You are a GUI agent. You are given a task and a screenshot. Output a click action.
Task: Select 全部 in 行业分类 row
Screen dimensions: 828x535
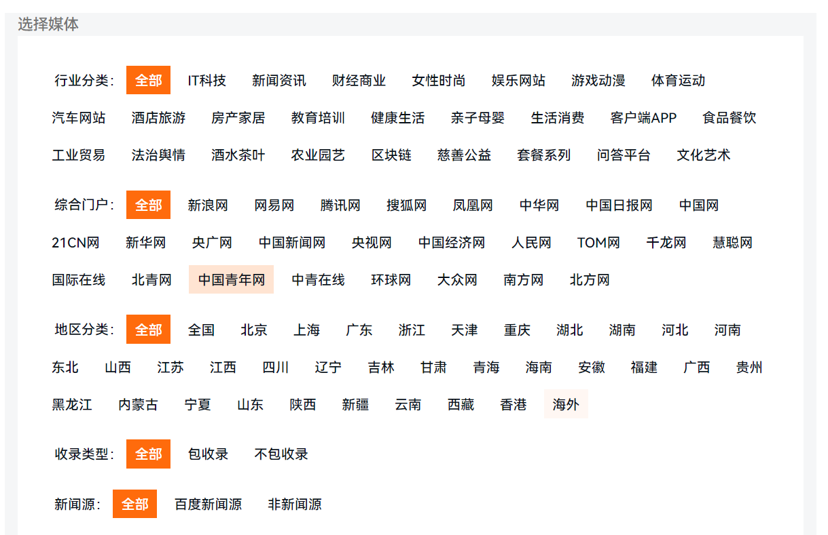point(148,80)
